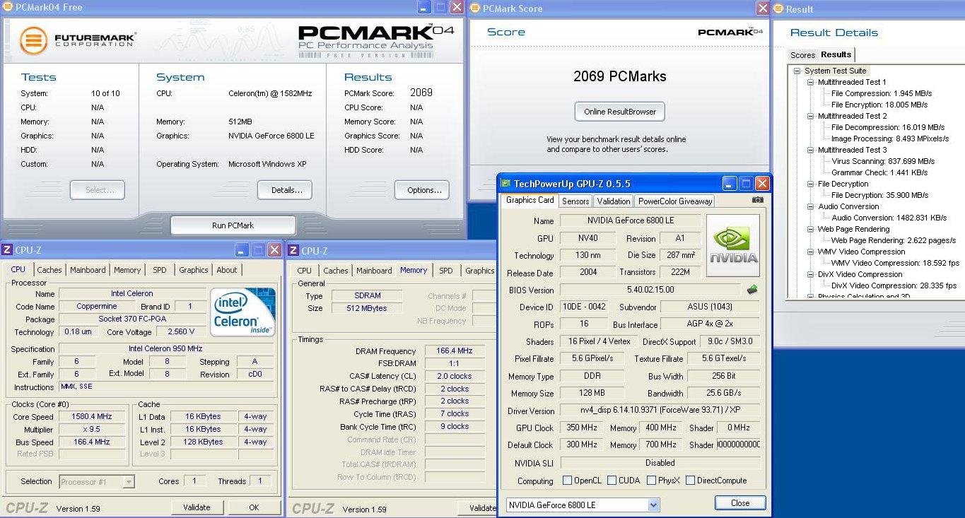This screenshot has width=965, height=518.
Task: Click the Code Name 'Coppermine' value
Action: point(97,307)
